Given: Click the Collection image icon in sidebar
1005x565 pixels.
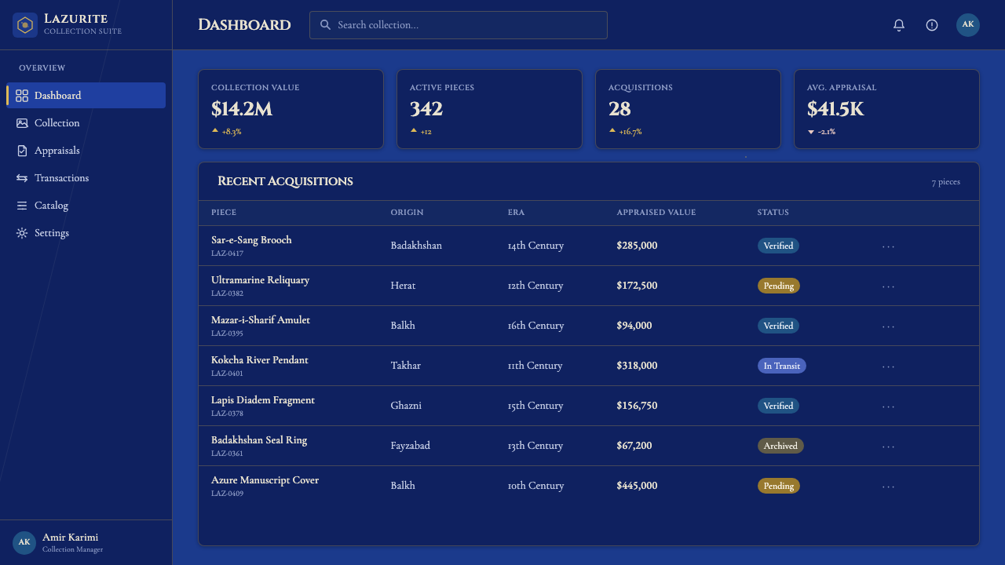Looking at the screenshot, I should pyautogui.click(x=22, y=123).
